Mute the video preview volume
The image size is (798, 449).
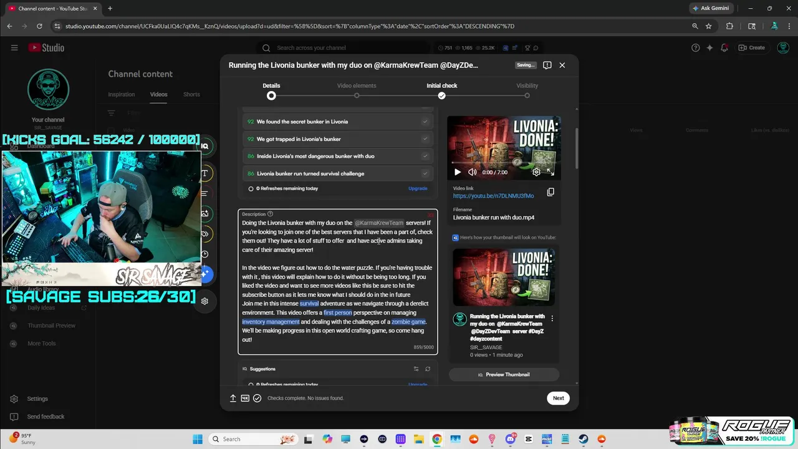click(473, 172)
